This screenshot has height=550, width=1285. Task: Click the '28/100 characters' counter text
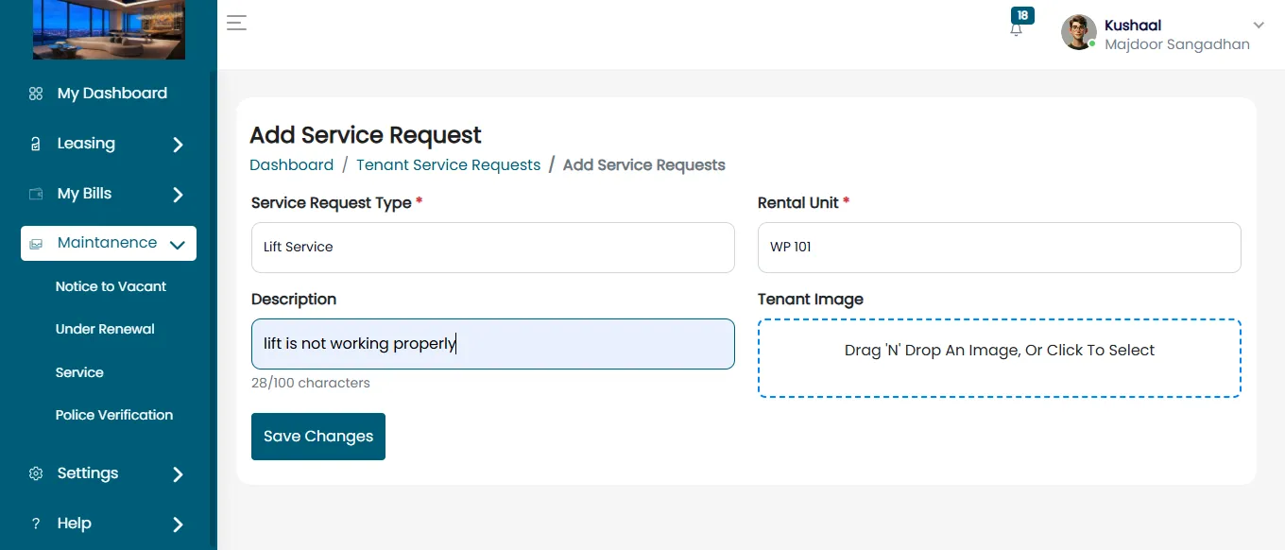tap(311, 383)
